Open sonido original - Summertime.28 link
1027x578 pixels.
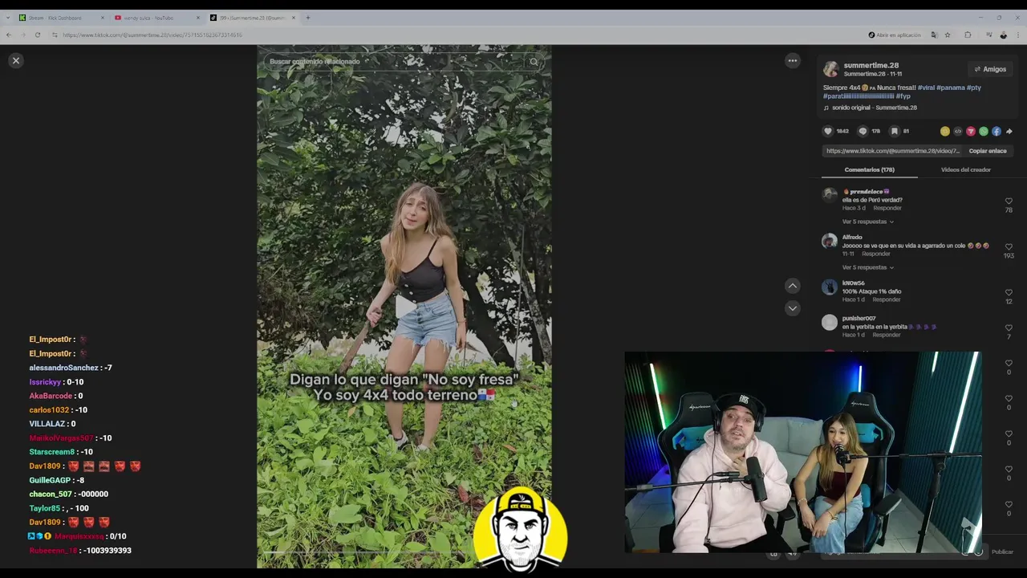coord(874,108)
